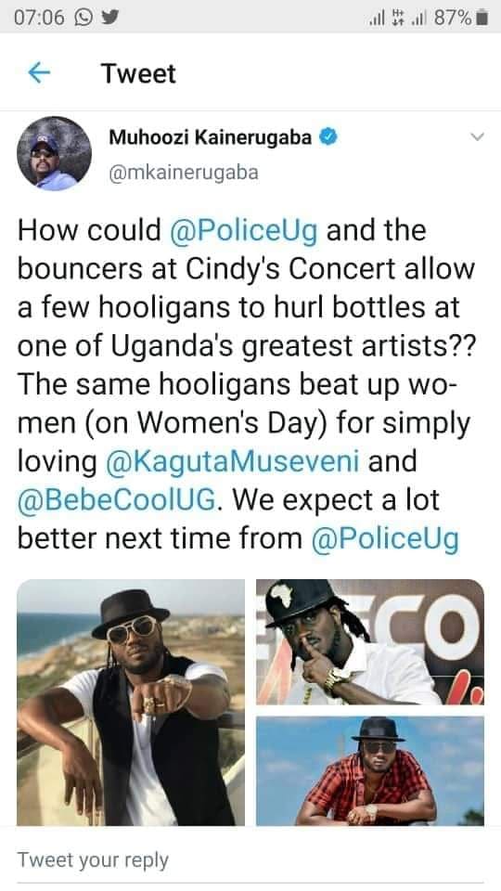Tap the Twitter notification icon in status bar
The width and height of the screenshot is (501, 891).
[x=109, y=18]
